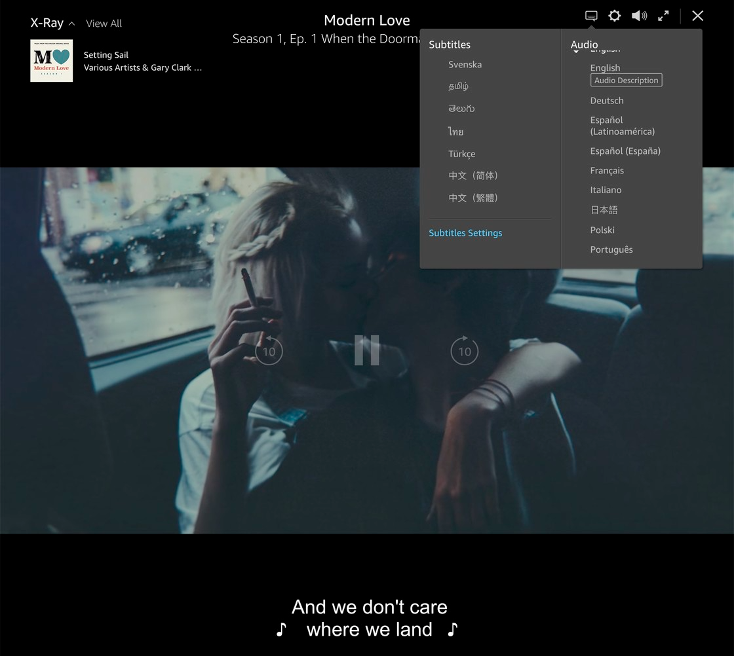Switch audio to Deutsch

pos(606,100)
